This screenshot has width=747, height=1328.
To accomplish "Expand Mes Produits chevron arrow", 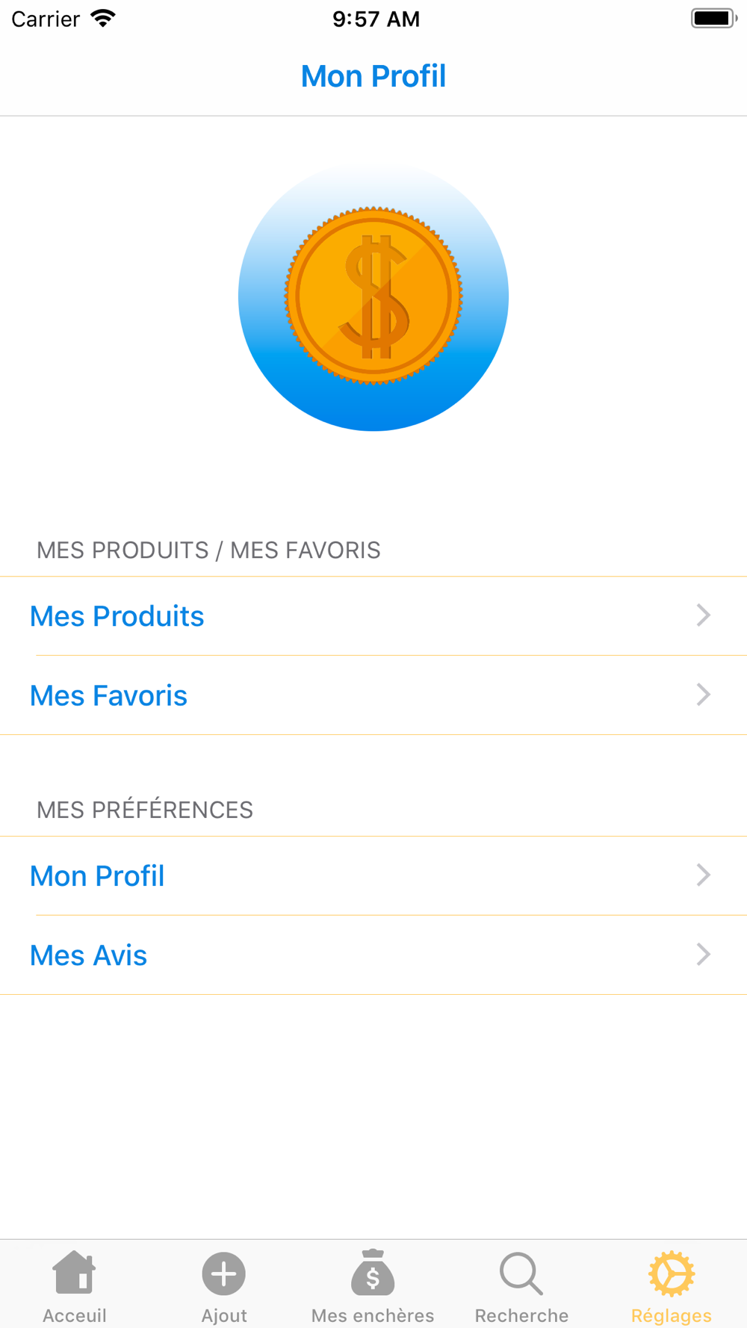I will click(703, 615).
